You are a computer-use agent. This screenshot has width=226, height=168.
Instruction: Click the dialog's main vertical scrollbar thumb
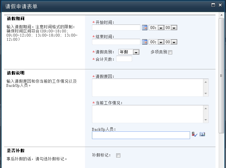tap(222, 76)
